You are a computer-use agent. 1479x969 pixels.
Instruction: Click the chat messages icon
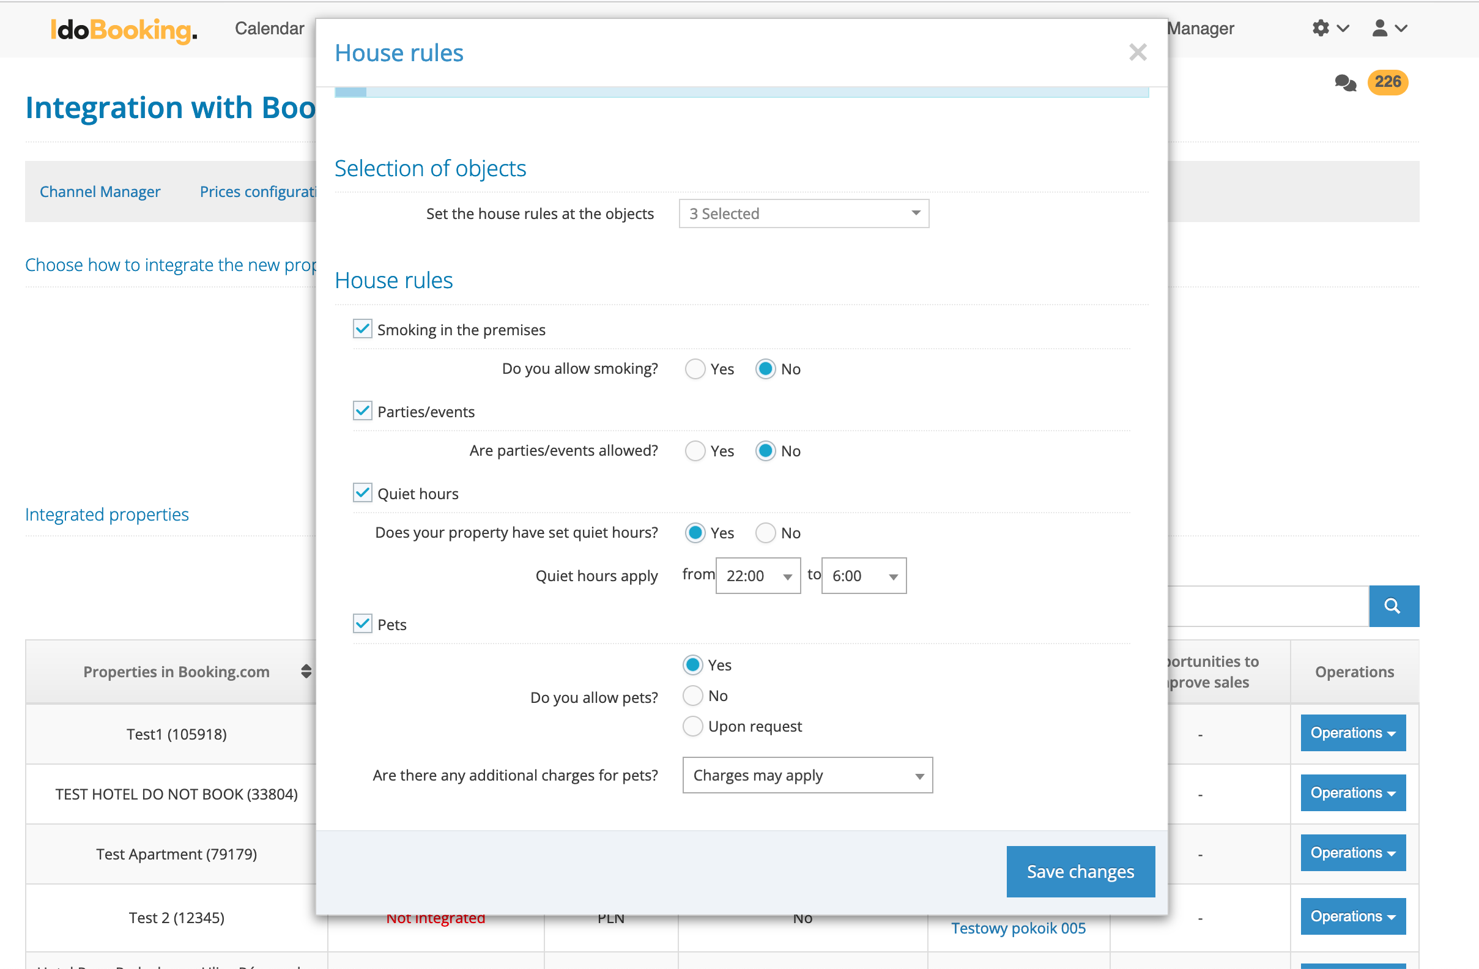click(x=1346, y=83)
